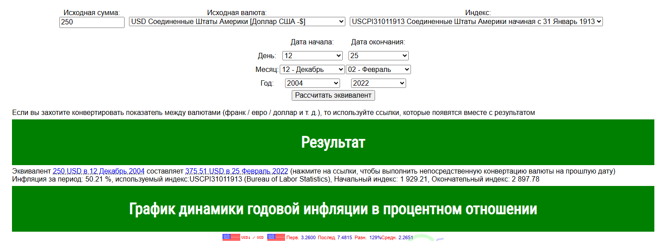This screenshot has width=661, height=241.
Task: Click the first US flag left of USDi / USD
Action: [x=231, y=237]
